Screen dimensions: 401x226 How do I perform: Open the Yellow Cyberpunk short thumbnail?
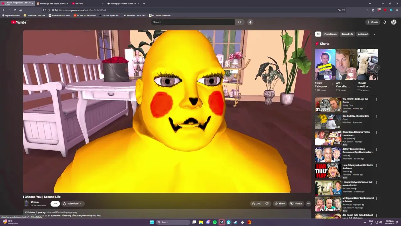pos(325,64)
